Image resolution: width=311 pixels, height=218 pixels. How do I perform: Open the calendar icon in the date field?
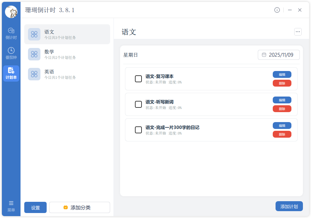point(265,54)
